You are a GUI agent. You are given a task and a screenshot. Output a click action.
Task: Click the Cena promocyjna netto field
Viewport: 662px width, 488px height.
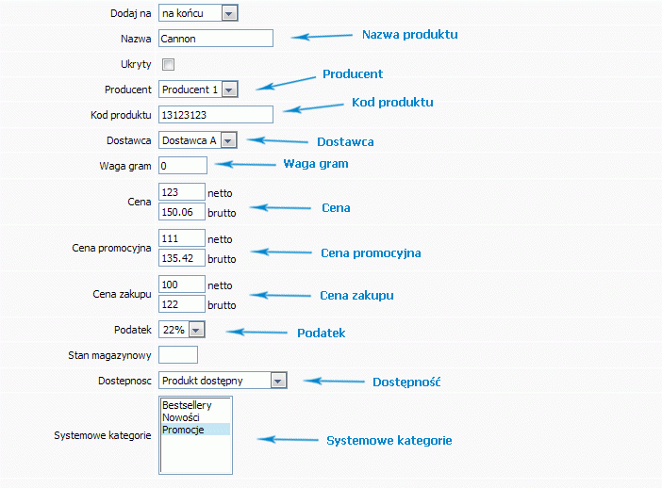coord(182,238)
